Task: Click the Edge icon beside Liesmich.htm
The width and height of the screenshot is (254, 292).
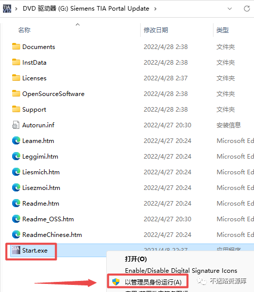Action: 16,172
